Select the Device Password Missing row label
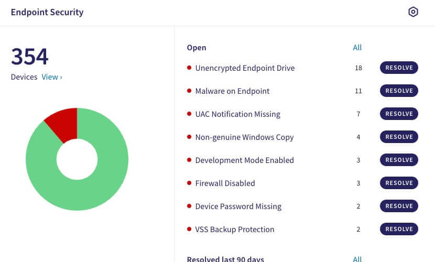 point(238,206)
